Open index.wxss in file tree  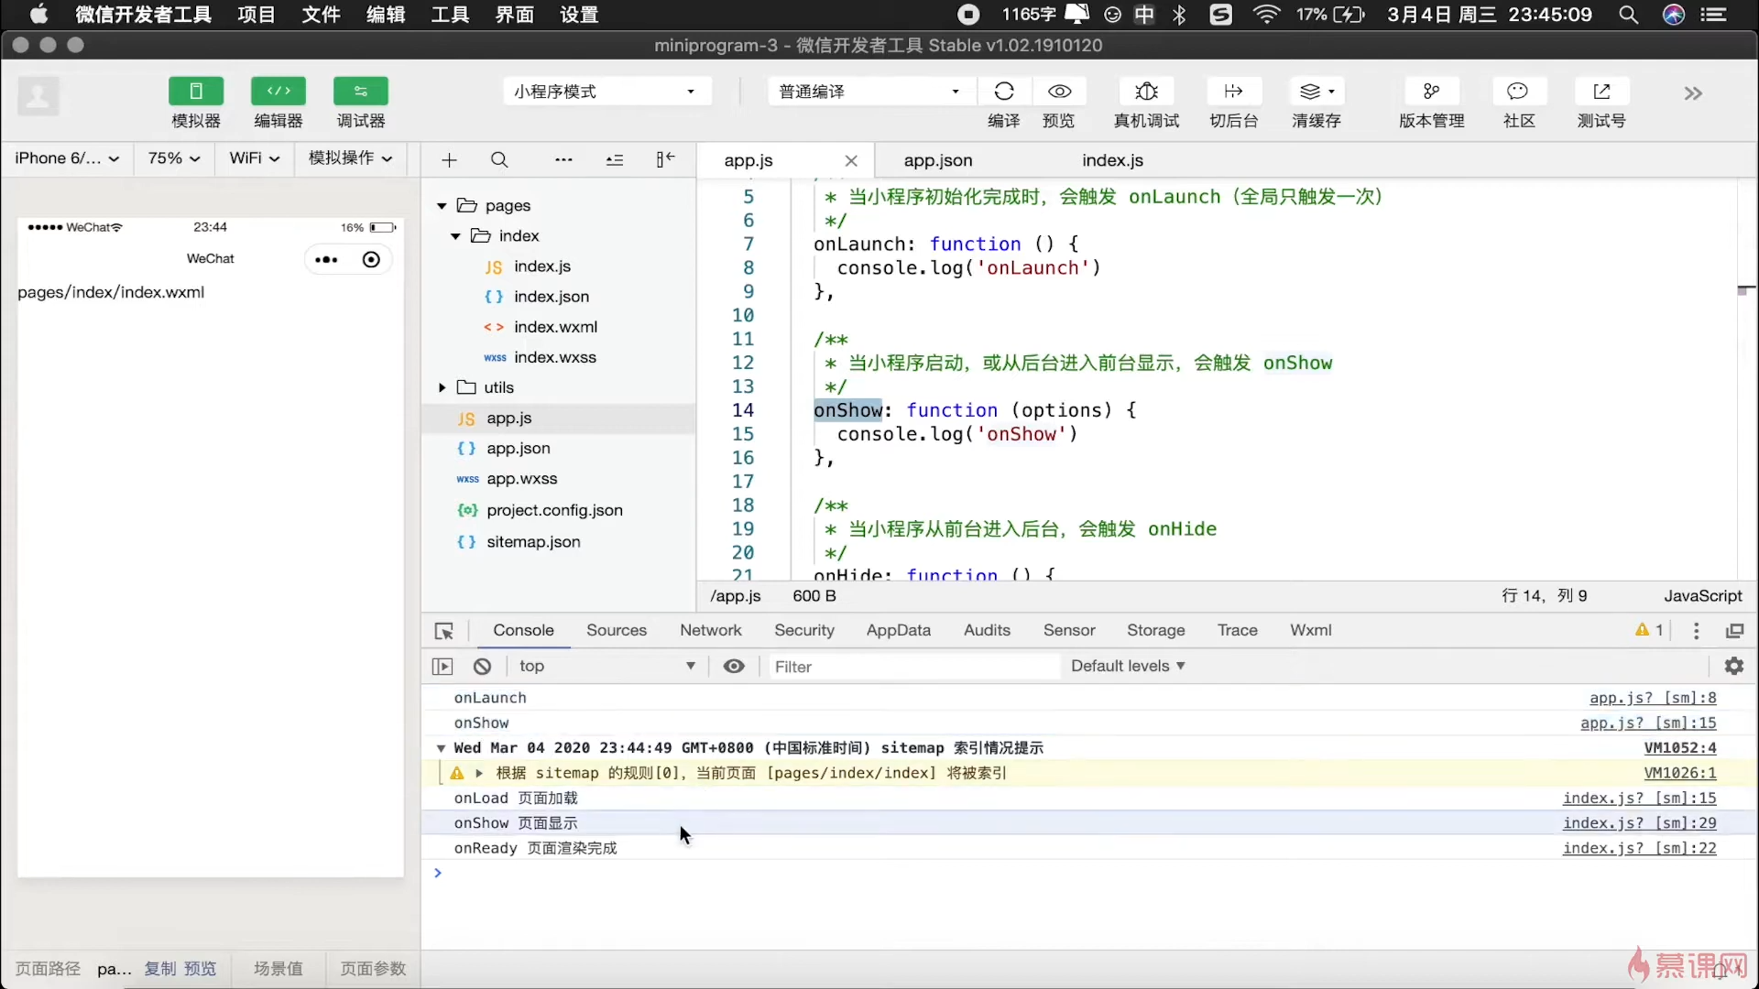[x=555, y=357]
